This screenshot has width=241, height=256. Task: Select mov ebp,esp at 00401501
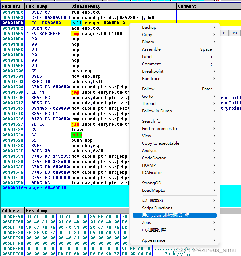pos(86,76)
